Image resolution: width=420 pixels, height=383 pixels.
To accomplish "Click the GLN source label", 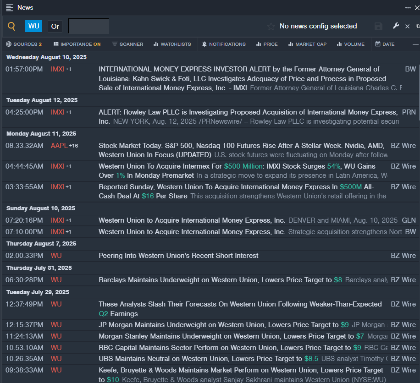I will coord(409,220).
